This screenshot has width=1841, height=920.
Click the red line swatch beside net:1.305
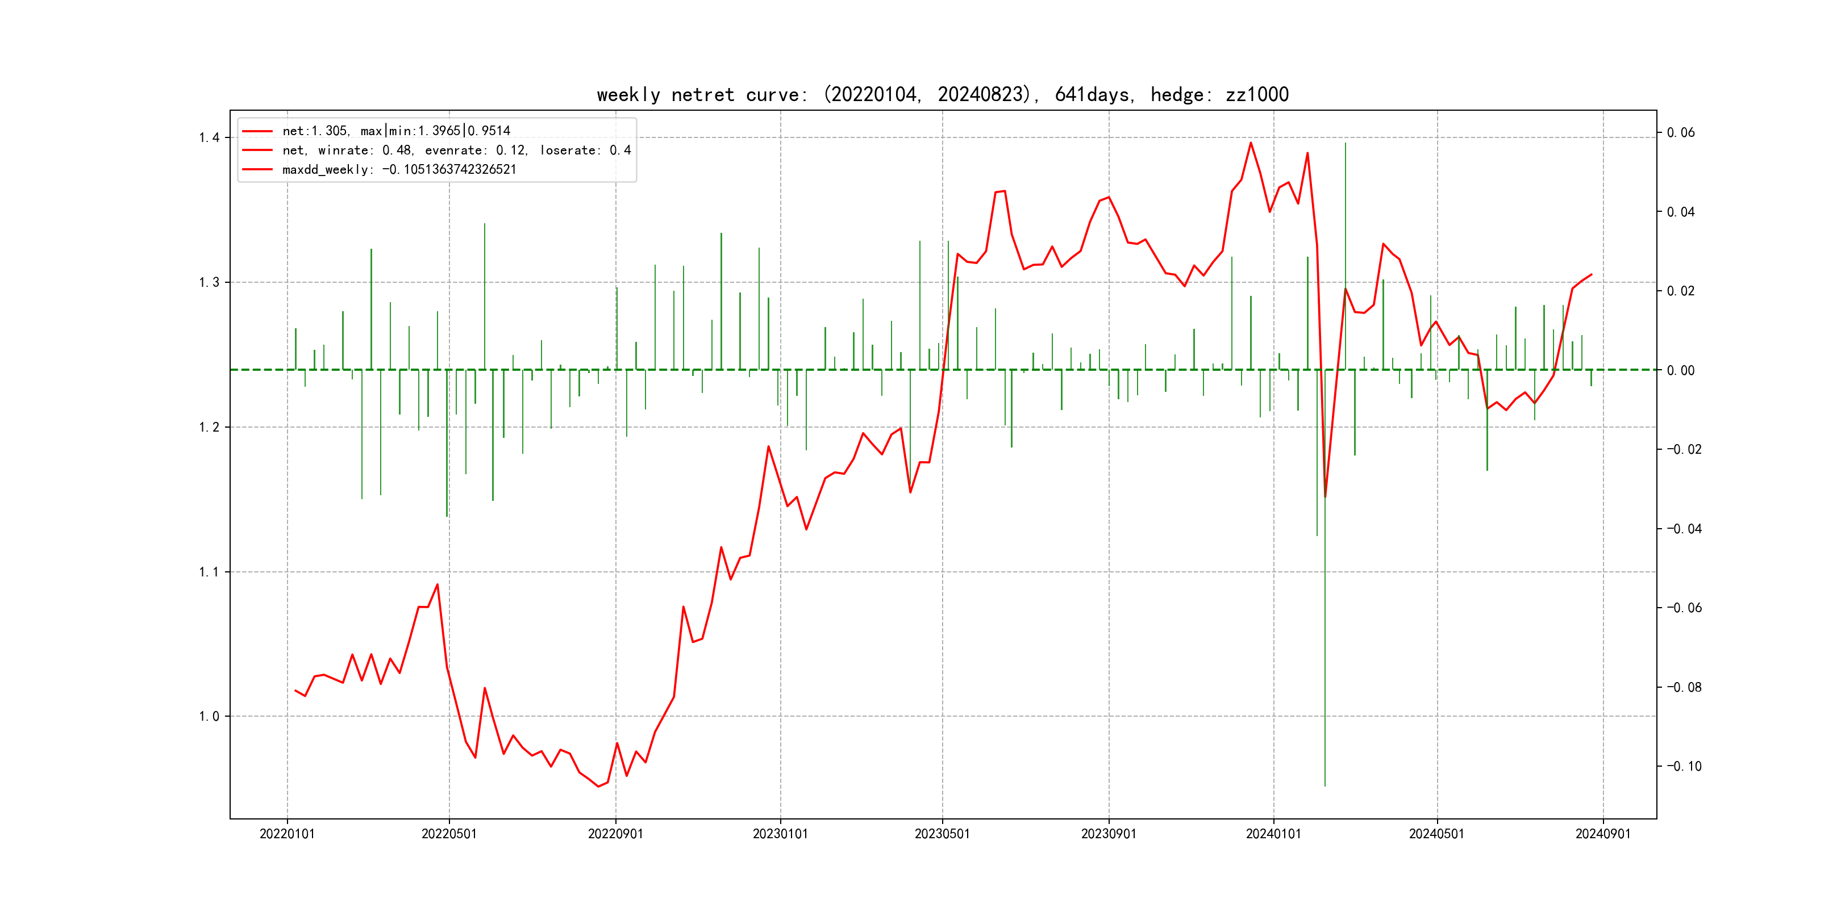tap(257, 131)
